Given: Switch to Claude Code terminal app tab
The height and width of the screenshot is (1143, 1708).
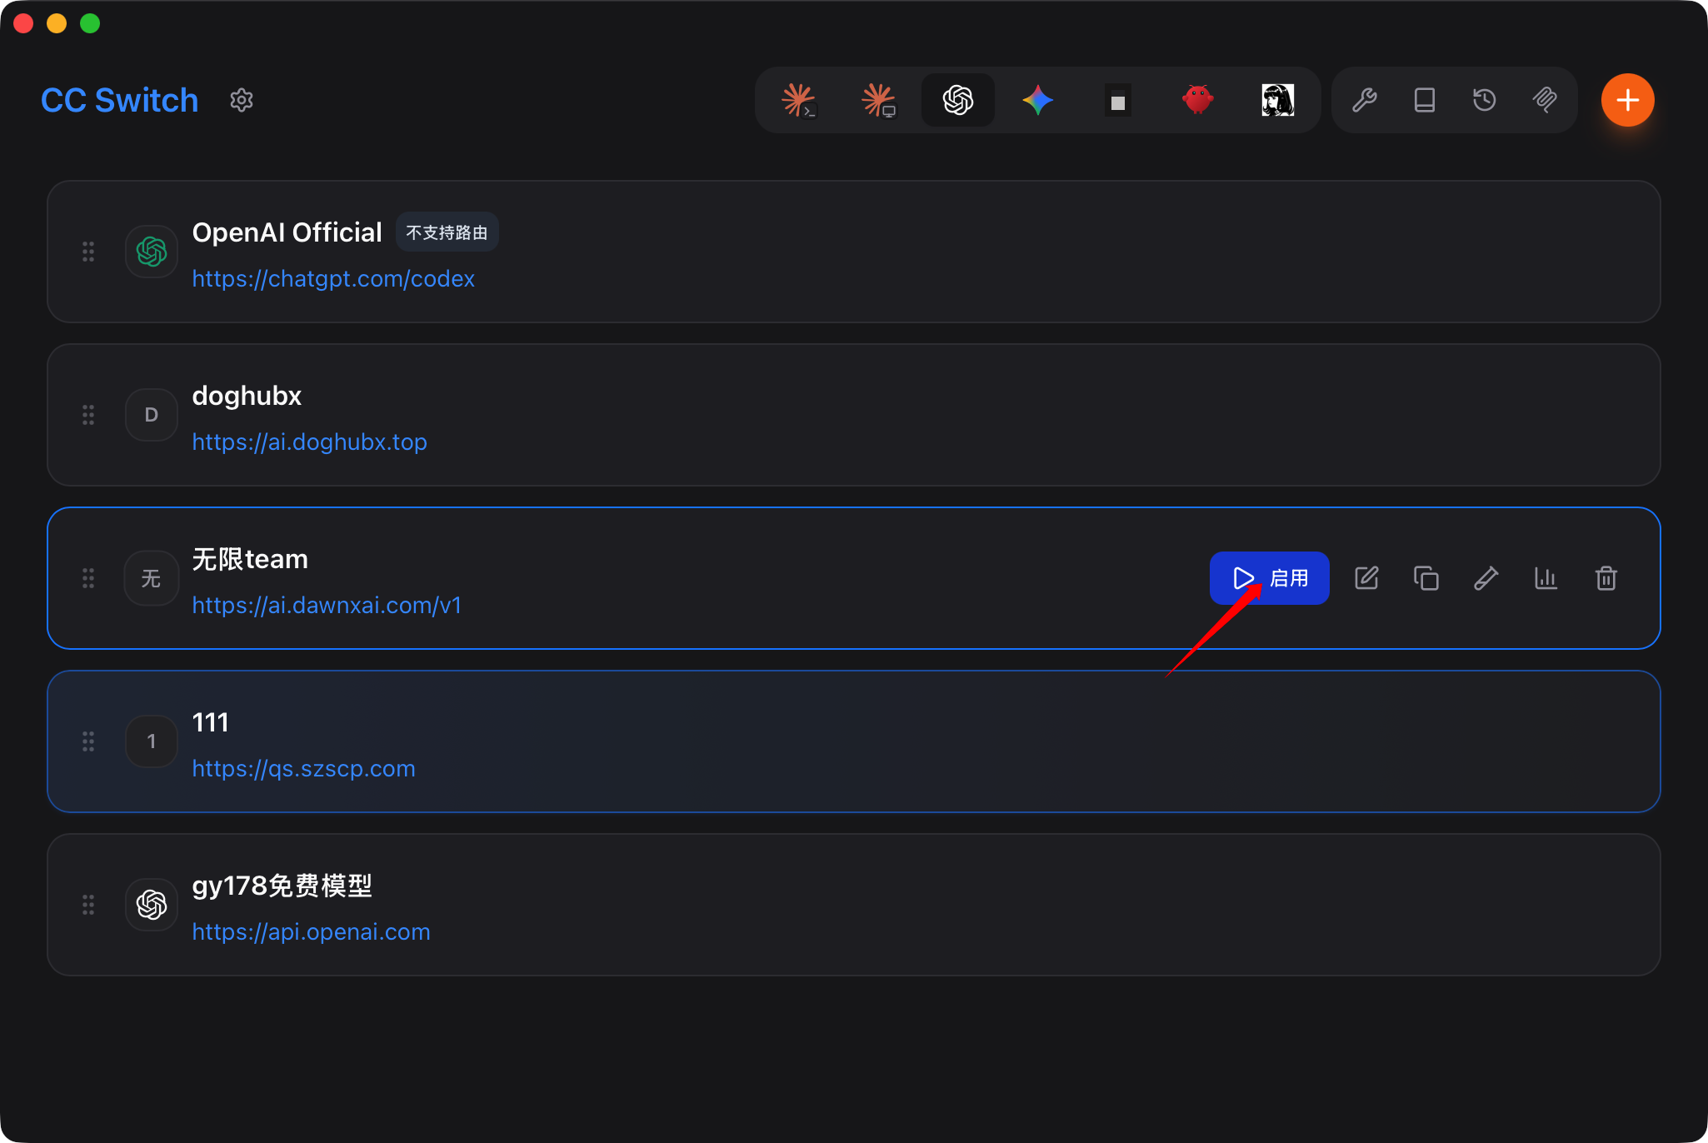Looking at the screenshot, I should coord(798,100).
